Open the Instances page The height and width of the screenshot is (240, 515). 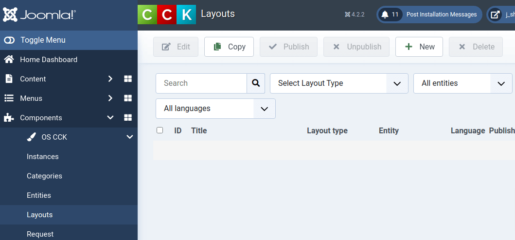(x=43, y=157)
